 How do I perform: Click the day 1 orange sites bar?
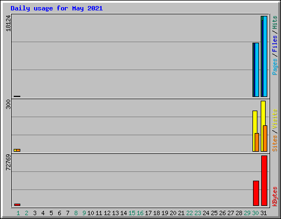[x=18, y=151]
